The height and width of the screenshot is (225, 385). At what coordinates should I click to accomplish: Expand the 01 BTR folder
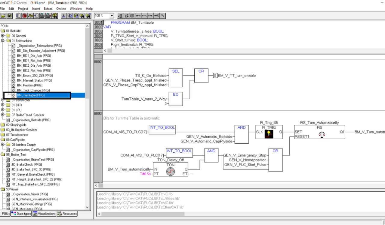pyautogui.click(x=3, y=105)
